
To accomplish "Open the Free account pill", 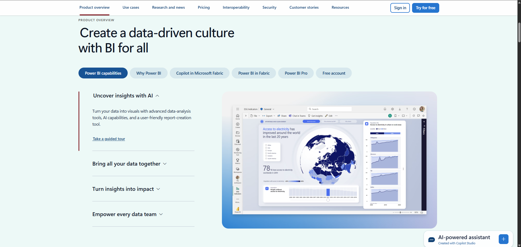I will click(x=334, y=73).
